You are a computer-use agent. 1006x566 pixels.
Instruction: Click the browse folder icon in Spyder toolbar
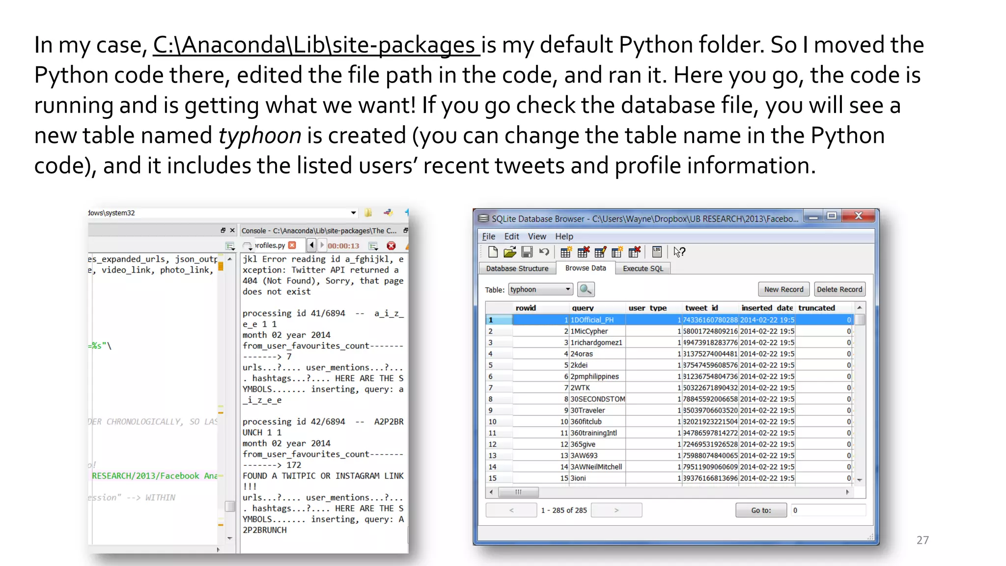[368, 213]
